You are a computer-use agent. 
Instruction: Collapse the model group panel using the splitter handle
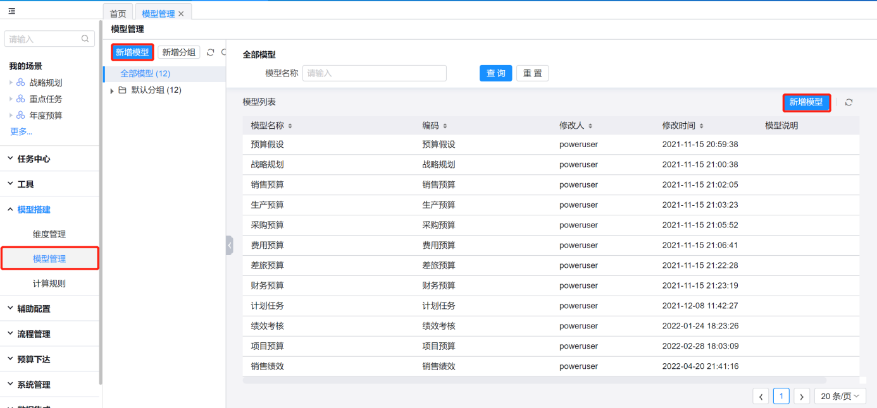click(x=229, y=245)
